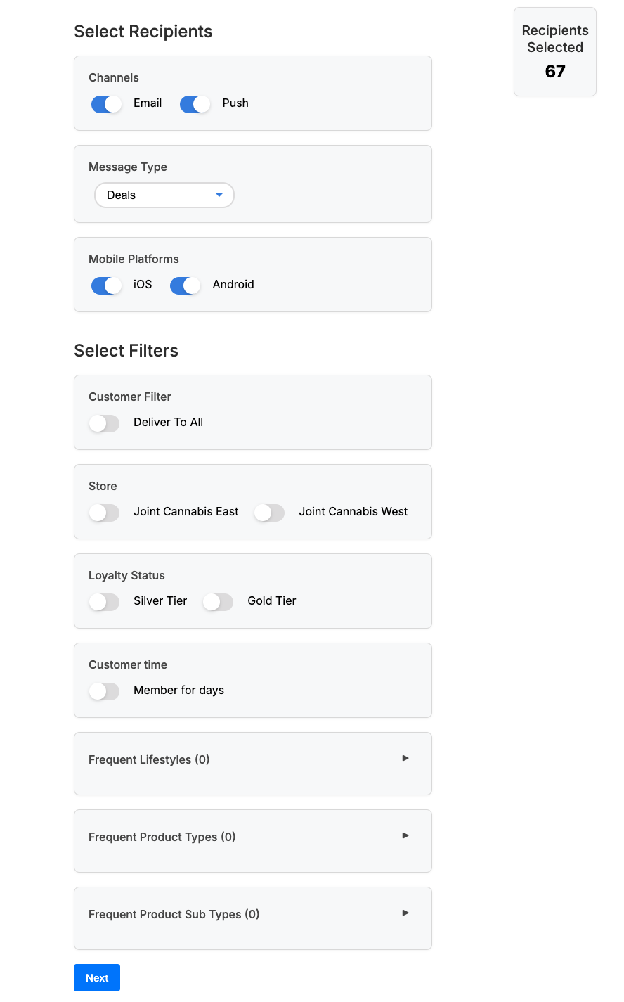Image resolution: width=624 pixels, height=1002 pixels.
Task: Expand the Frequent Lifestyles section
Action: [x=149, y=759]
